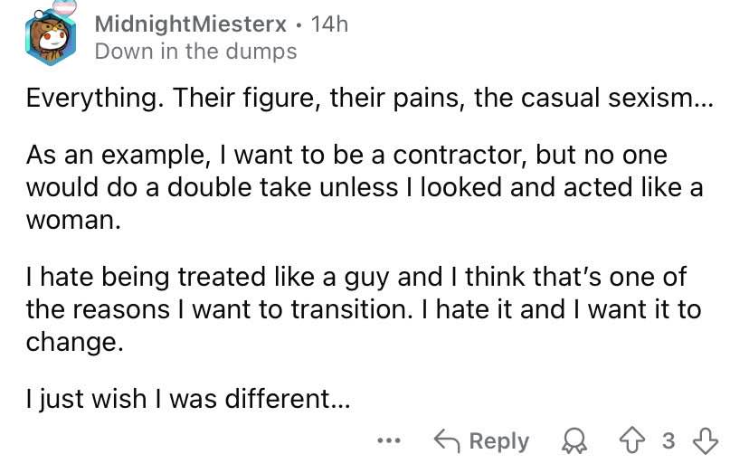This screenshot has height=473, width=749.
Task: Click the word "woman." in the comment
Action: (x=73, y=221)
